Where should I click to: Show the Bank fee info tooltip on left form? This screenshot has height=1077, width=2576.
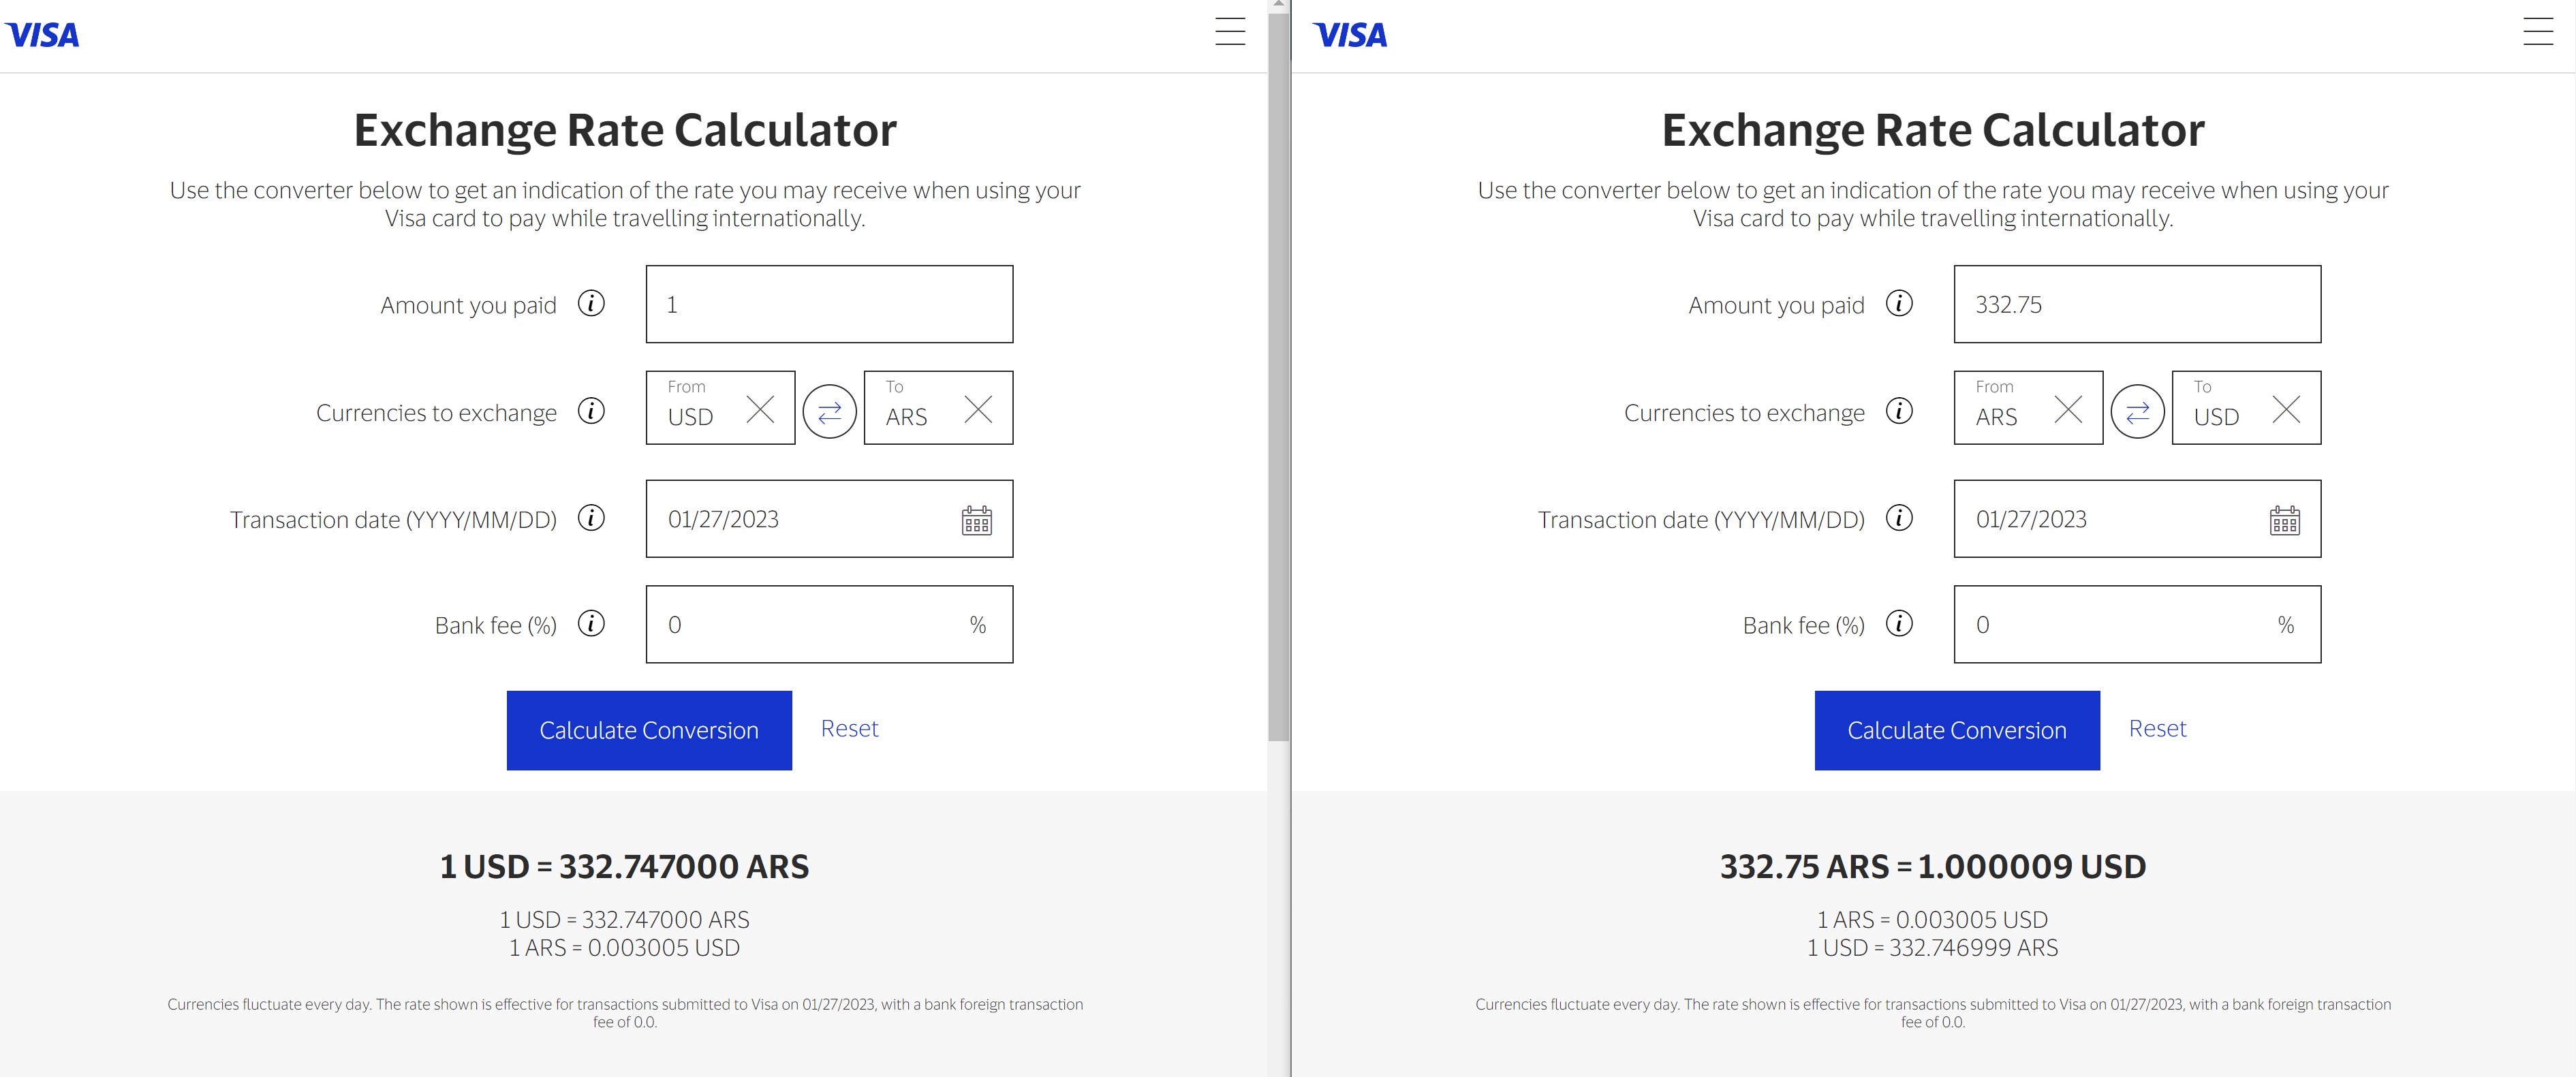tap(591, 623)
